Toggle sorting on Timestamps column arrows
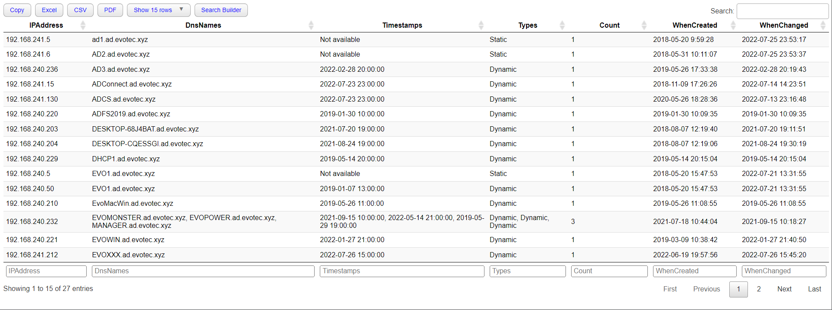Image resolution: width=832 pixels, height=310 pixels. click(x=481, y=26)
